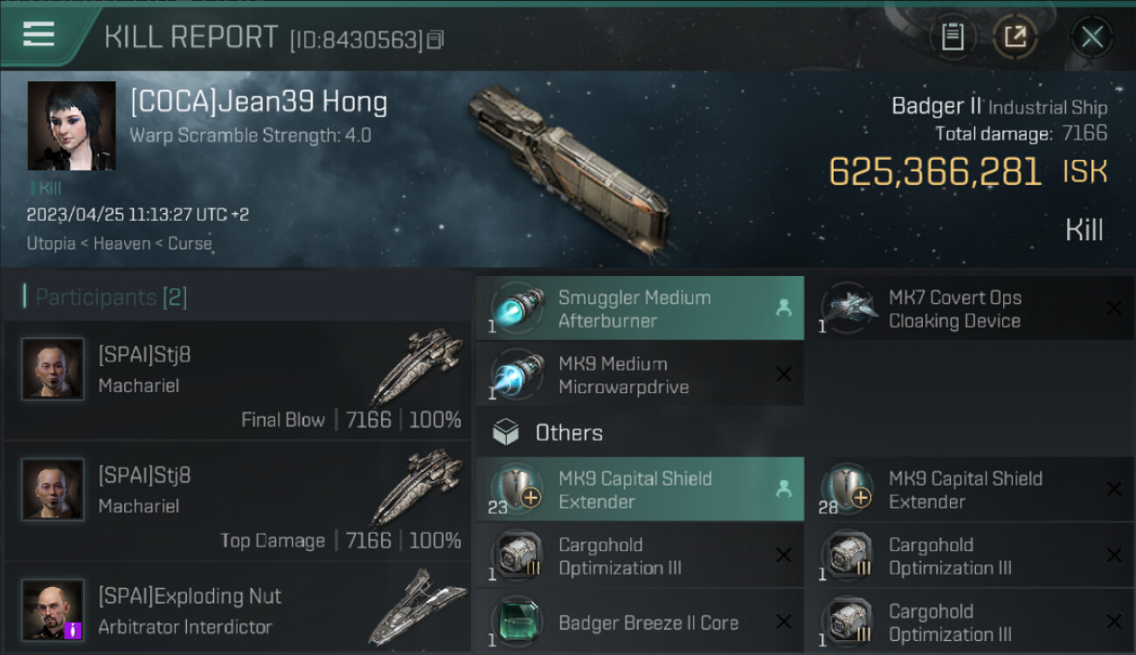View Jean39 Hong's character portrait
Screen dimensions: 1136x655
click(72, 125)
